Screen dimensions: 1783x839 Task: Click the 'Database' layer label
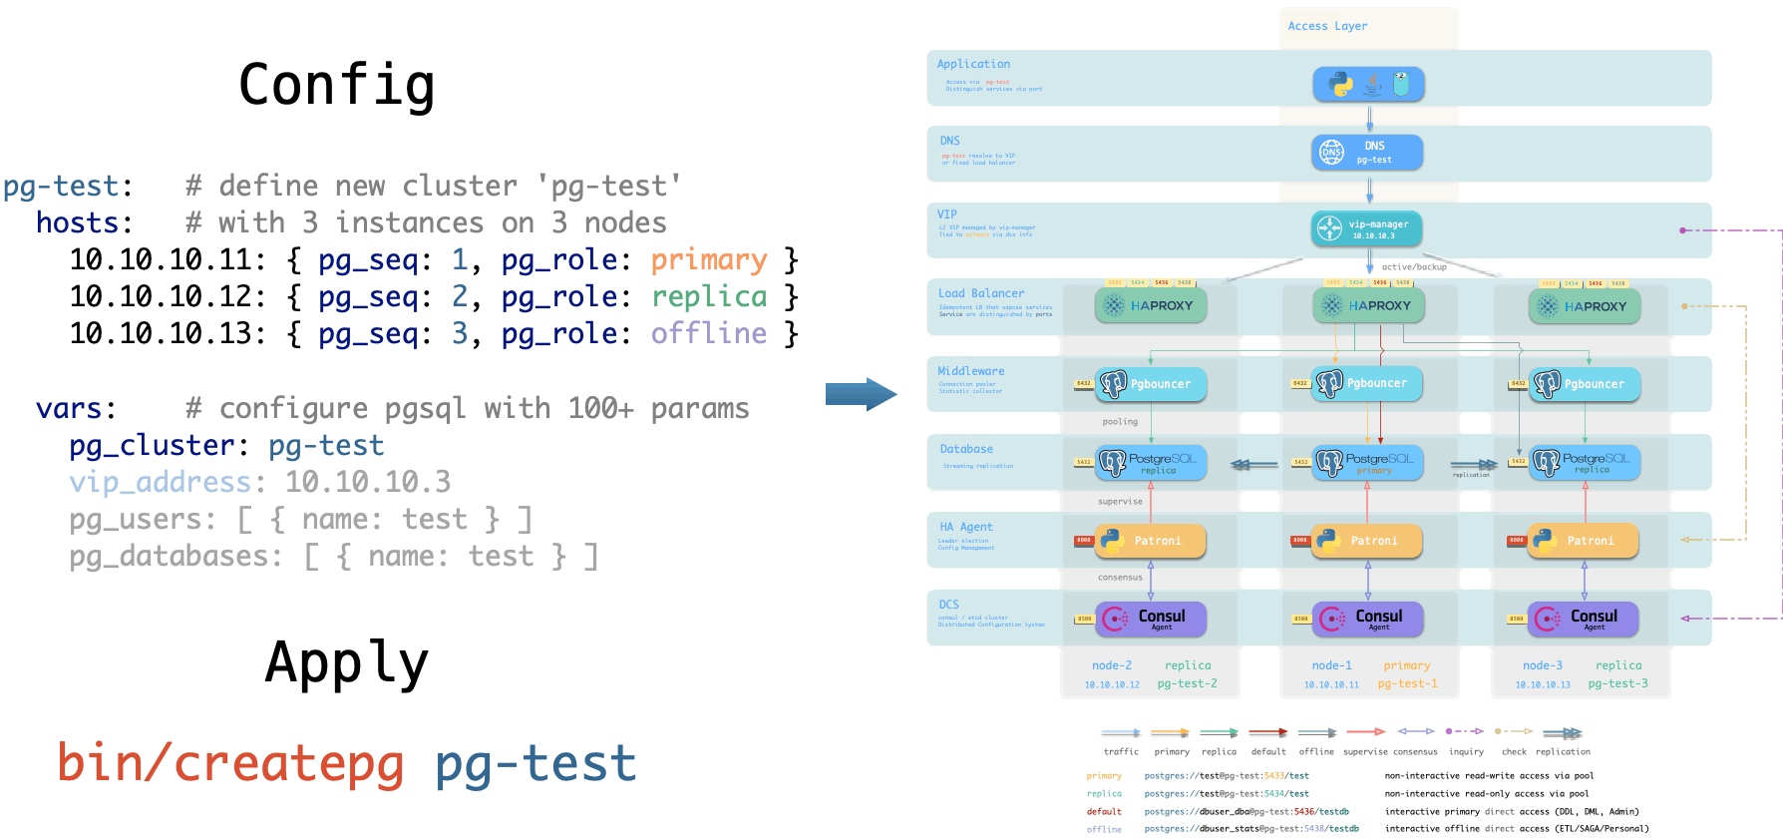click(966, 449)
